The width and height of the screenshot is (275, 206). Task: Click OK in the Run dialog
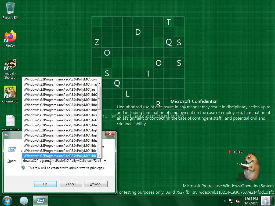coord(45,184)
